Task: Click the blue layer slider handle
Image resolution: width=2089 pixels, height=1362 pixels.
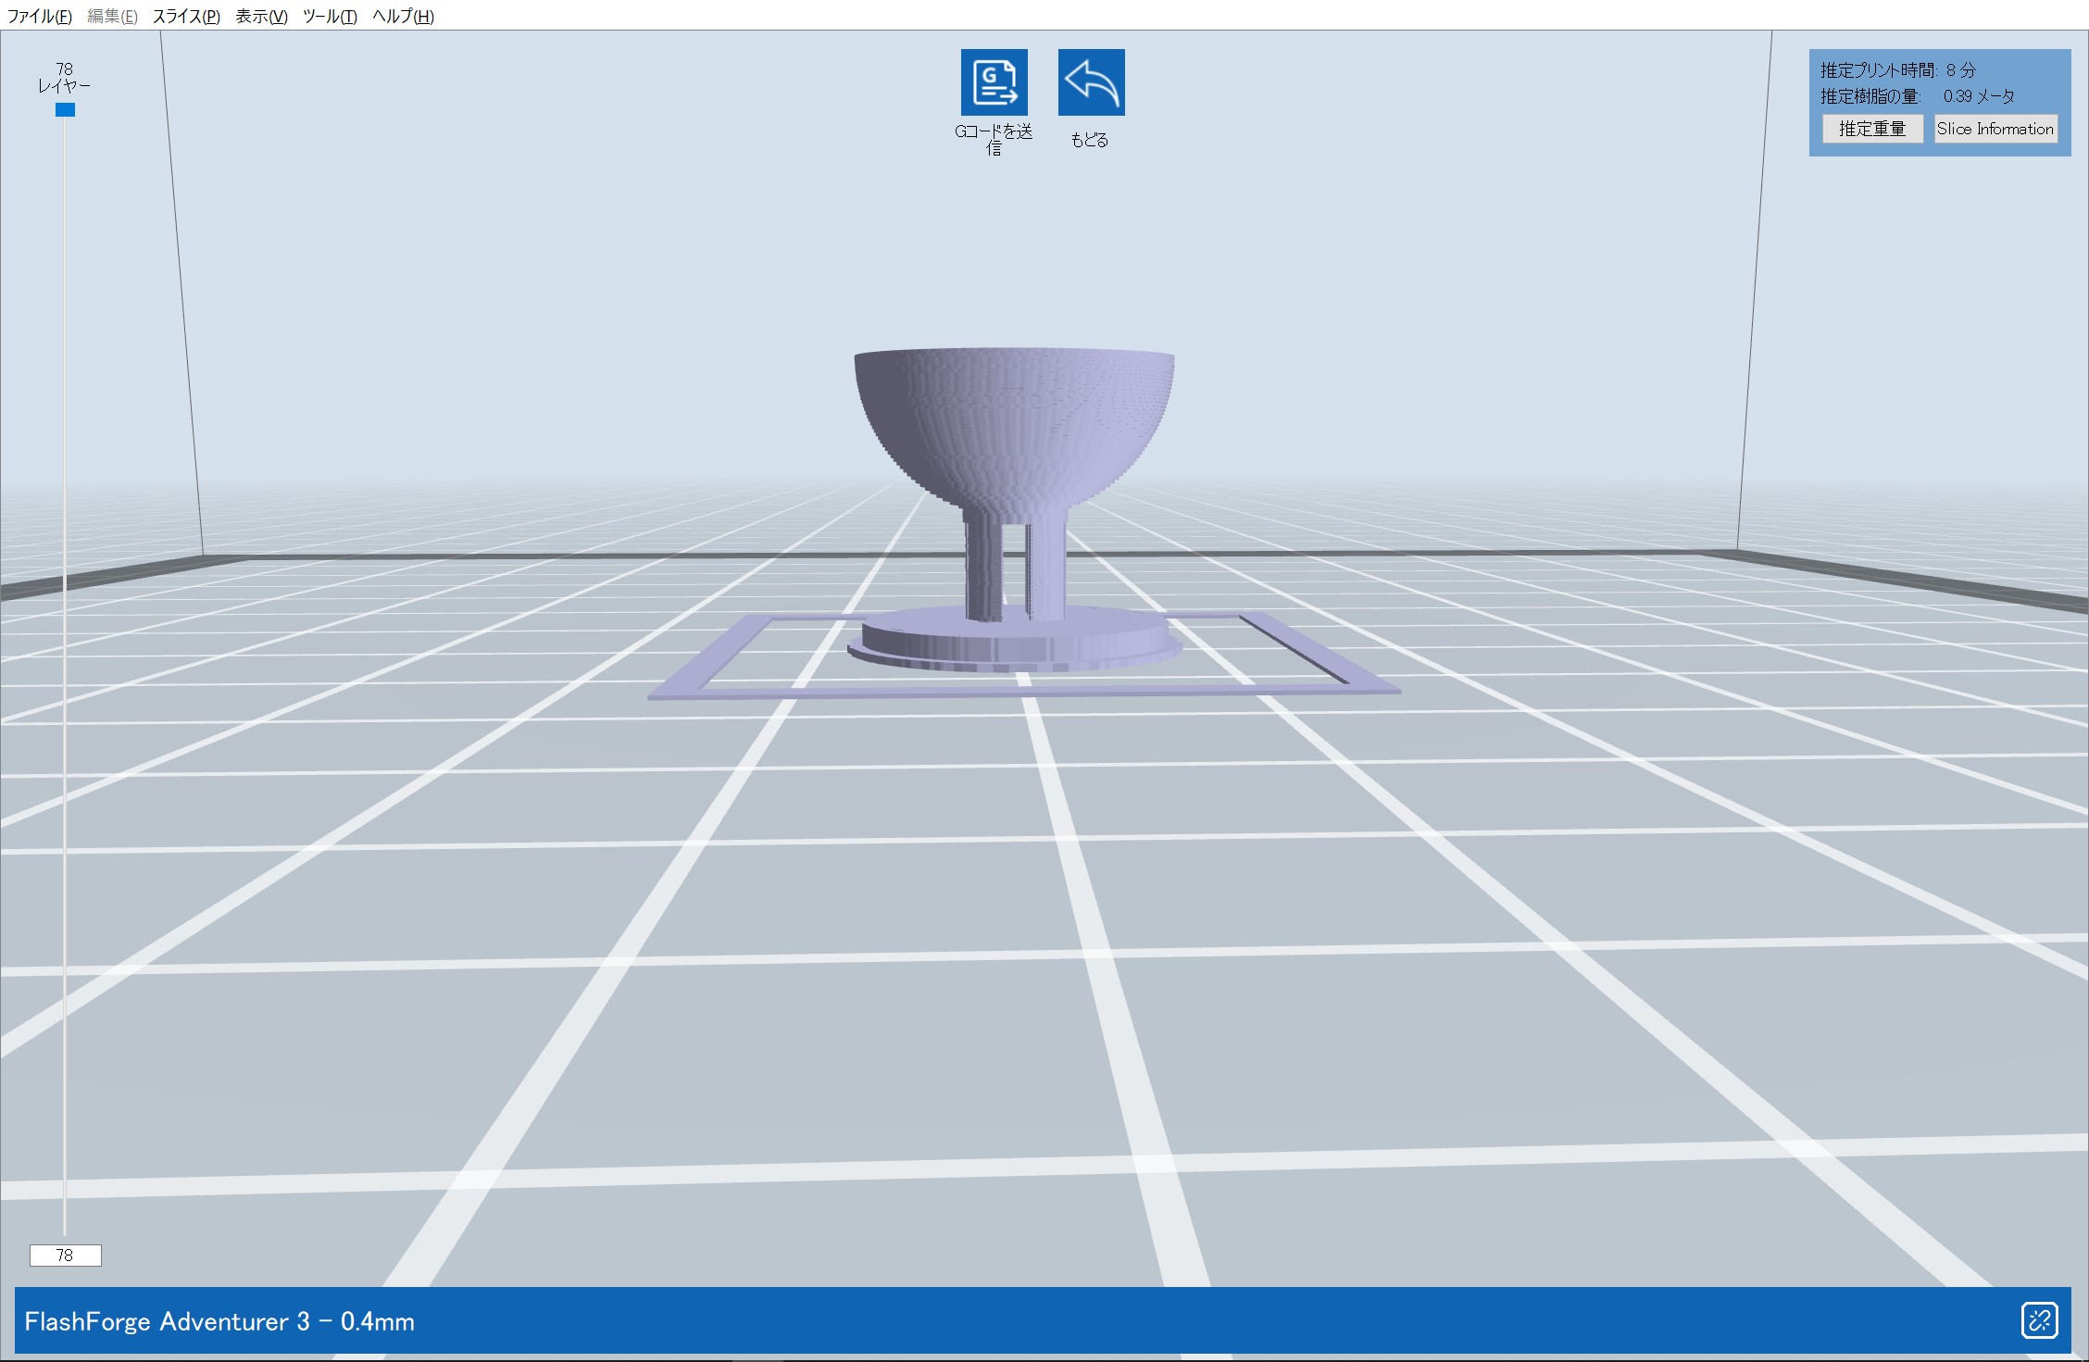Action: 65,109
